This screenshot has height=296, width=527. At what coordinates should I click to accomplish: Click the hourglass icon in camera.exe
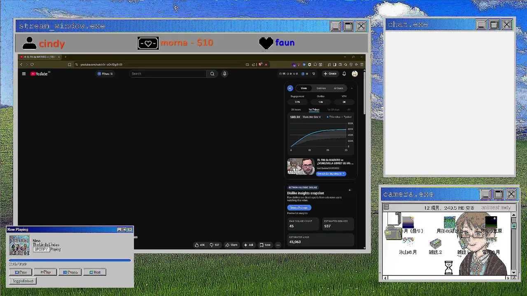pos(449,268)
